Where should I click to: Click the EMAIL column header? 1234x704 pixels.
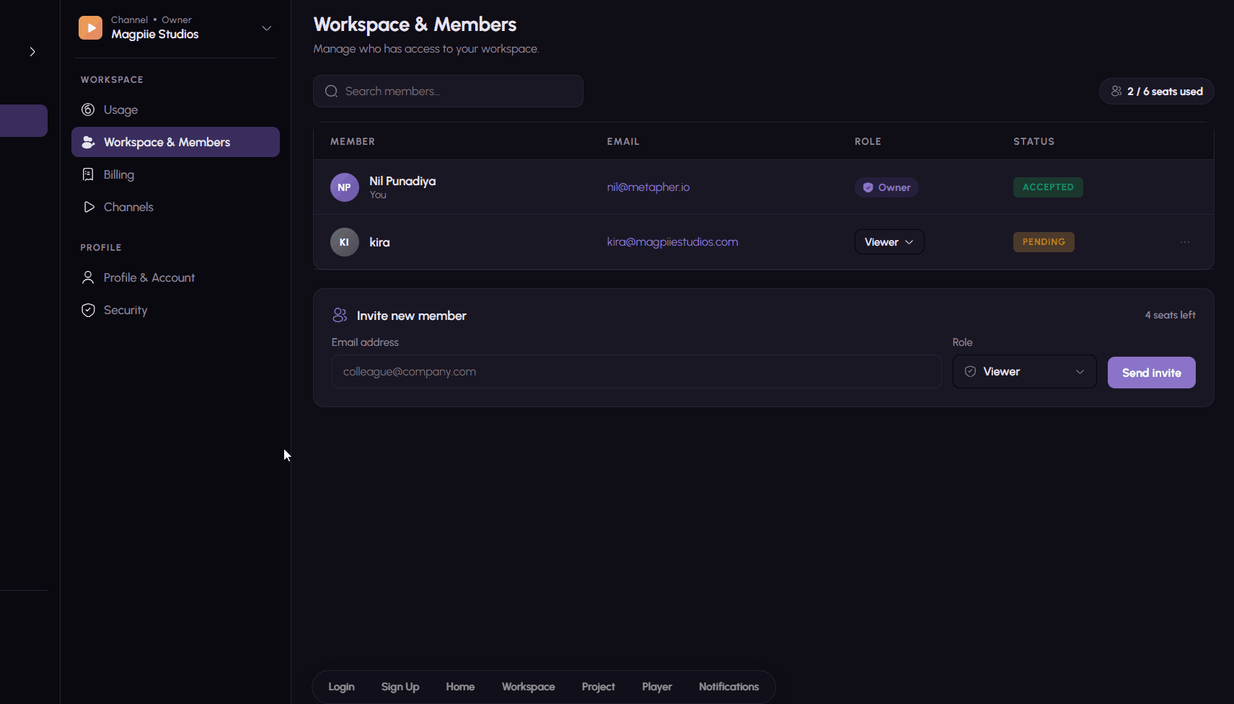[x=623, y=141]
